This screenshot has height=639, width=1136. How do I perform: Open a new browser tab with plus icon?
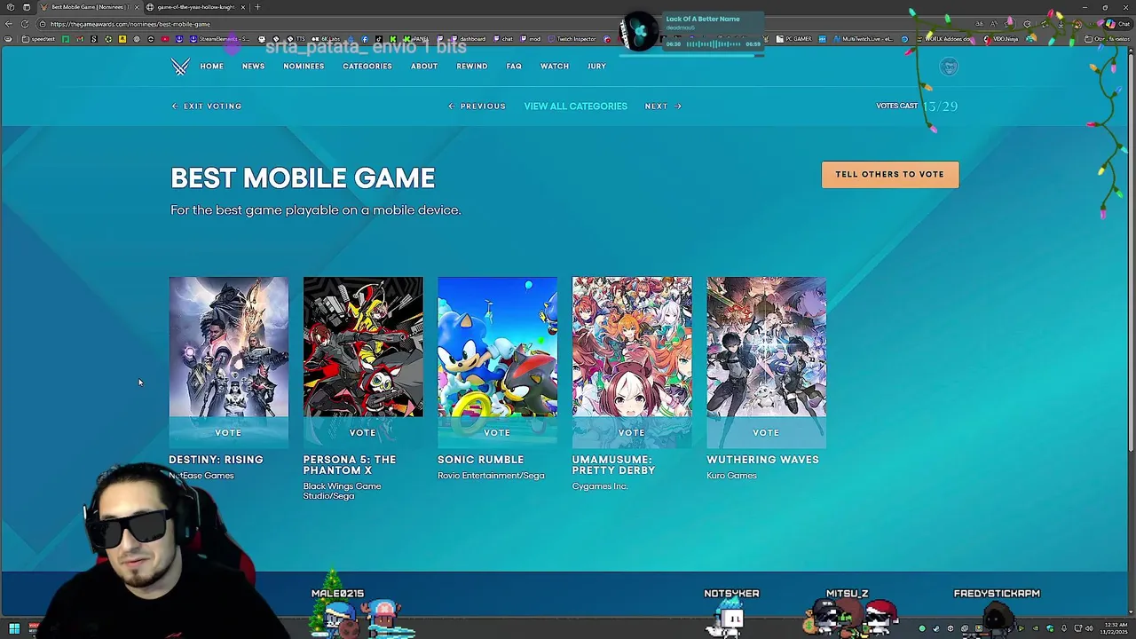[257, 7]
